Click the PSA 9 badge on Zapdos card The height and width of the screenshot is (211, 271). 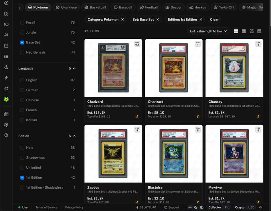coord(137,129)
